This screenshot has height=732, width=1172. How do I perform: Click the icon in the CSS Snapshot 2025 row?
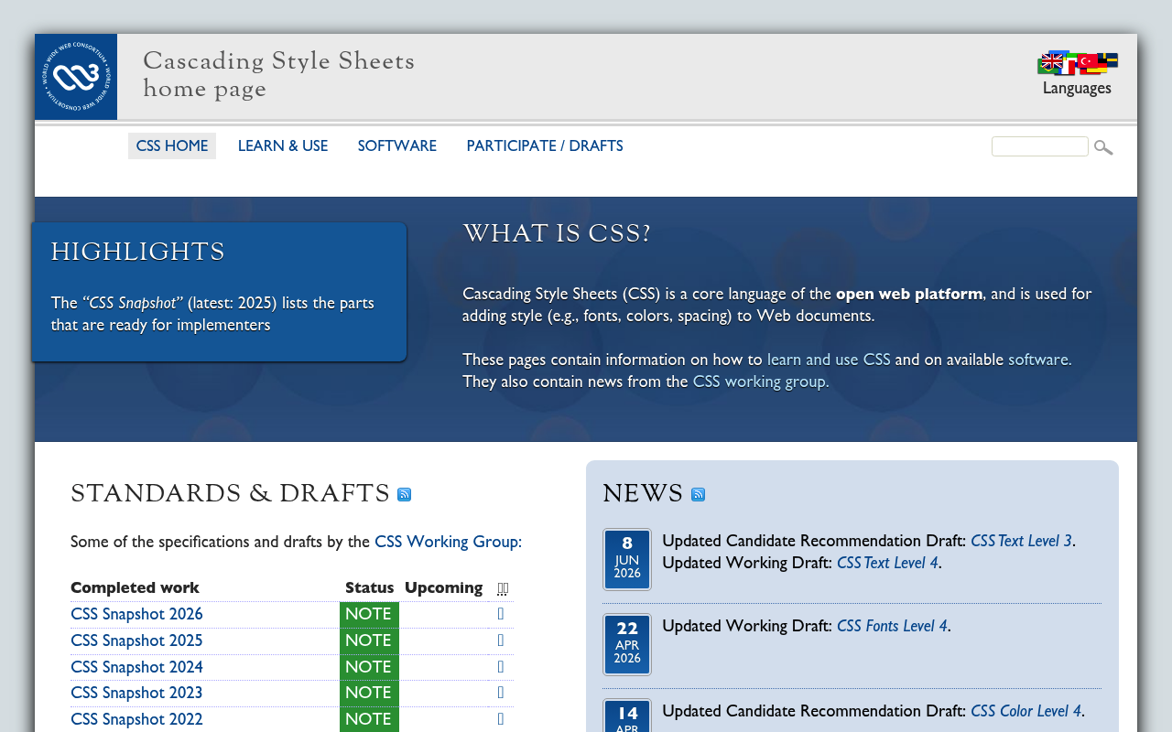pyautogui.click(x=501, y=640)
